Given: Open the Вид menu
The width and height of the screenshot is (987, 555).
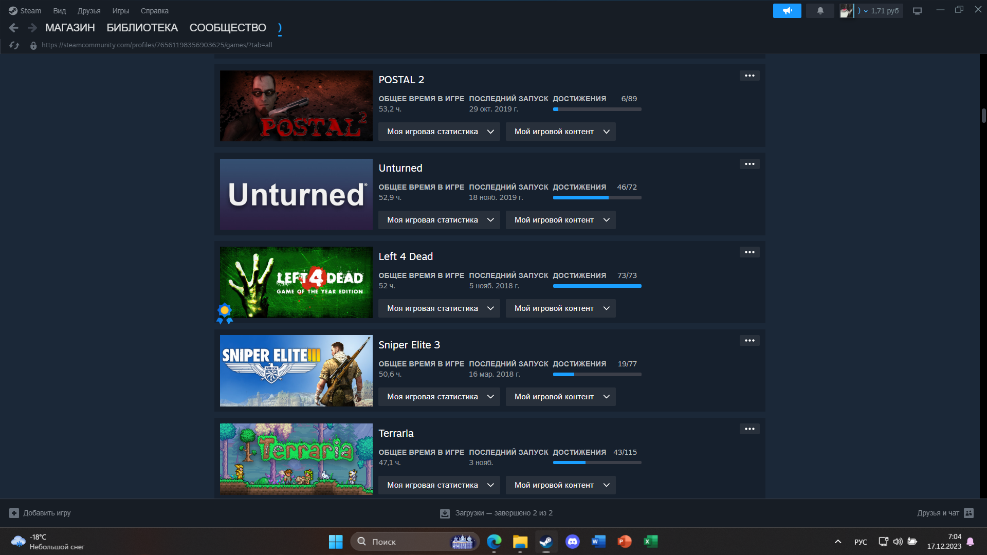Looking at the screenshot, I should coord(60,11).
